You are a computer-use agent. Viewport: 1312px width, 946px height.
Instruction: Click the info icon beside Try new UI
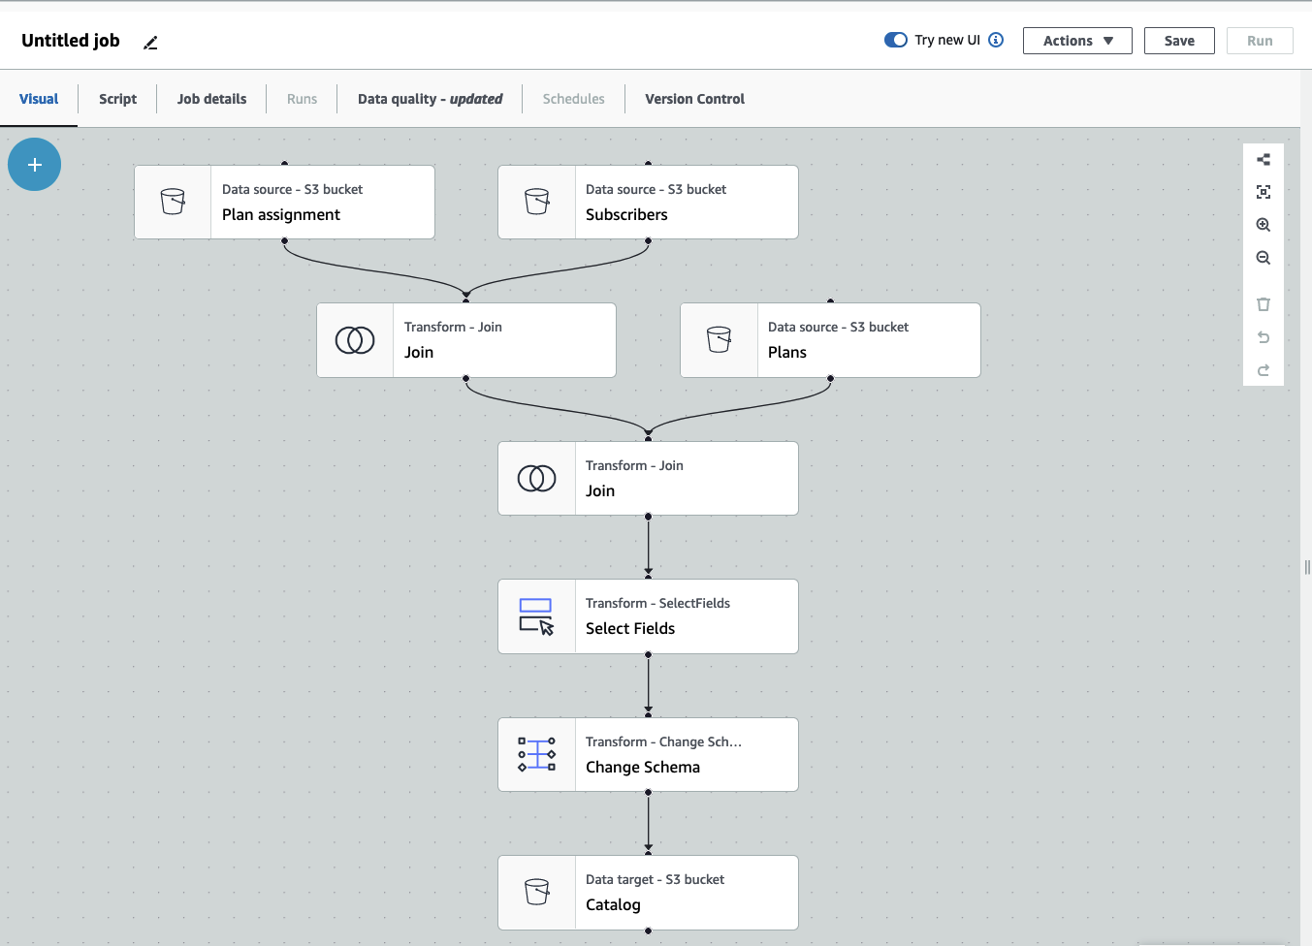pyautogui.click(x=996, y=40)
